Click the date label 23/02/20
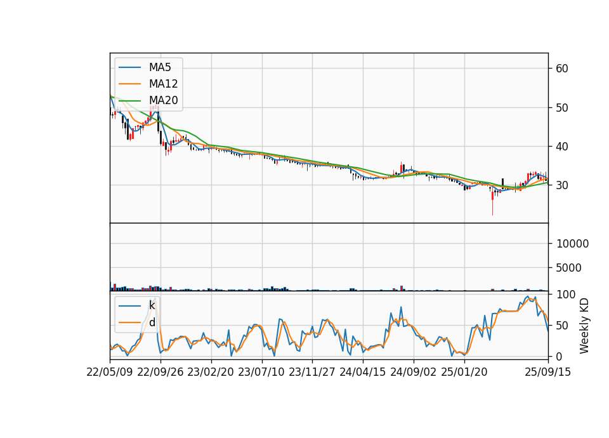 click(211, 372)
